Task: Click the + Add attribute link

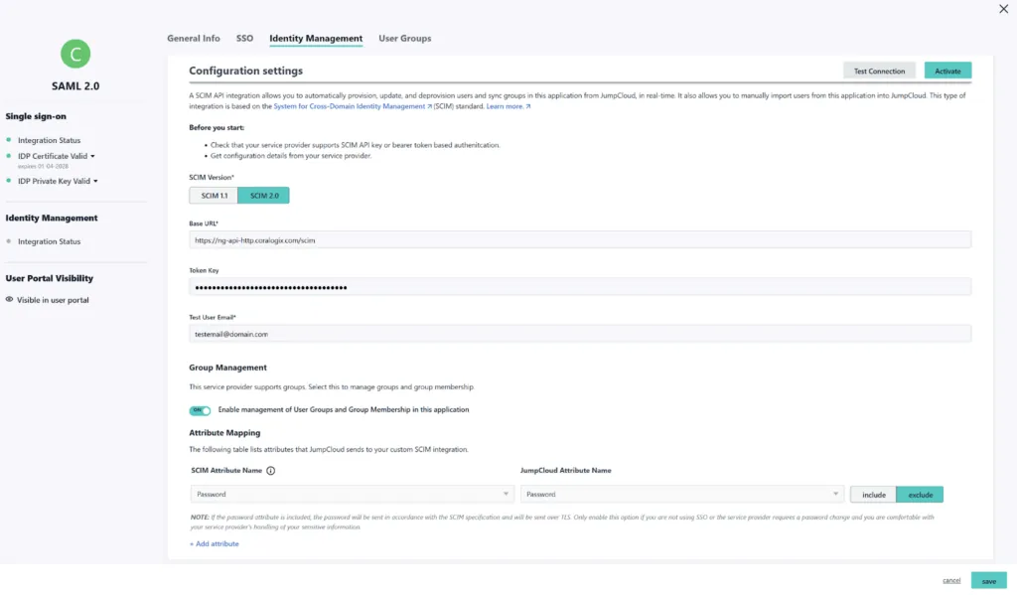Action: pyautogui.click(x=215, y=543)
